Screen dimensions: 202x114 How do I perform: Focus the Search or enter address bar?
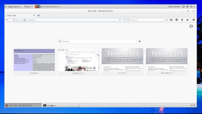point(66,20)
